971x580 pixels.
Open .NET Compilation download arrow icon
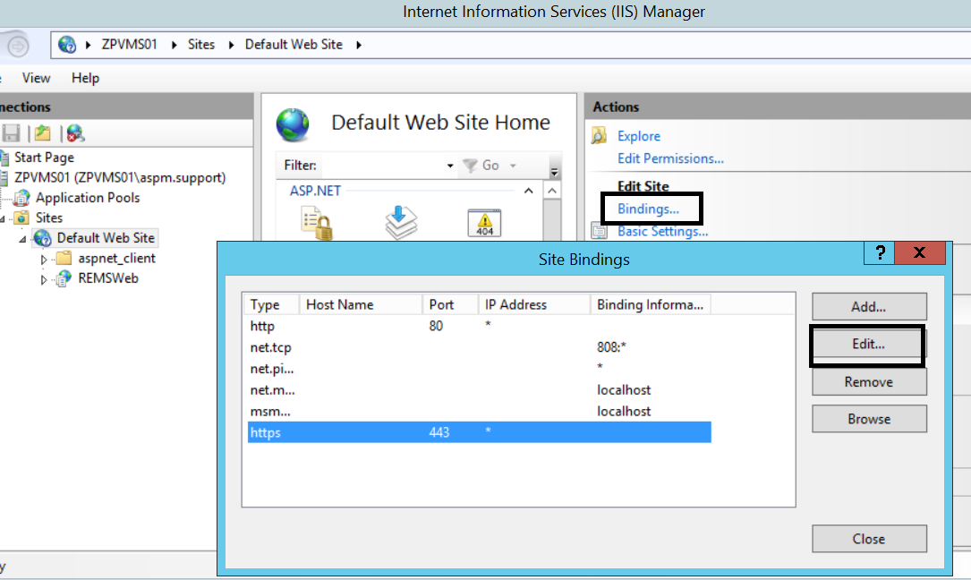[x=401, y=223]
